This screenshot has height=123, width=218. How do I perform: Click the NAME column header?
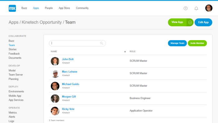pyautogui.click(x=54, y=52)
